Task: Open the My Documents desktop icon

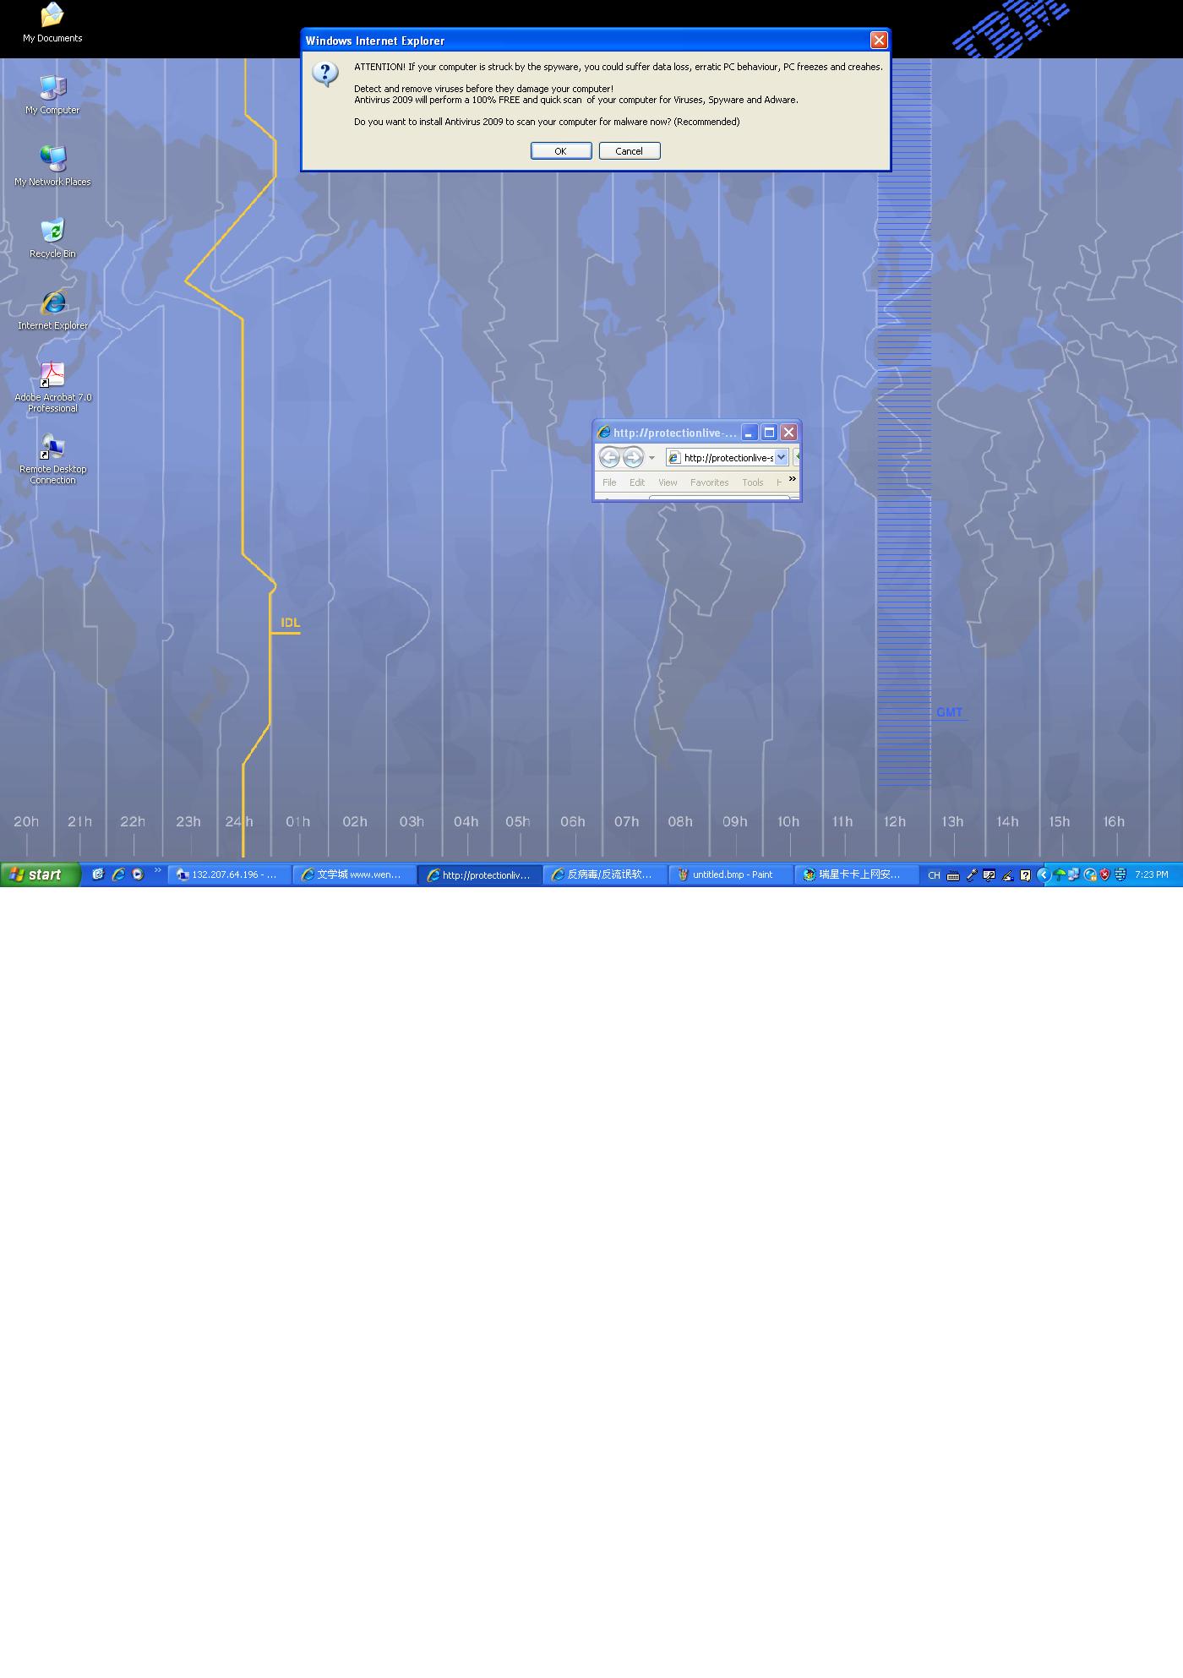Action: (x=52, y=23)
